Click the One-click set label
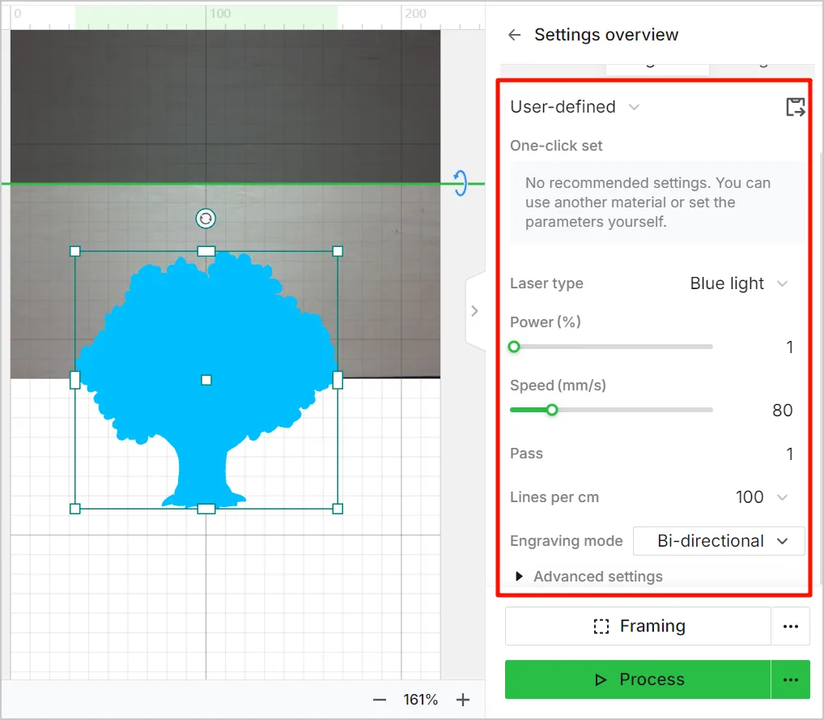The image size is (824, 720). click(556, 146)
